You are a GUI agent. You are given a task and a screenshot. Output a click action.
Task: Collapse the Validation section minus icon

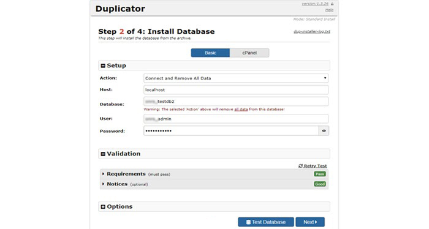coord(103,154)
